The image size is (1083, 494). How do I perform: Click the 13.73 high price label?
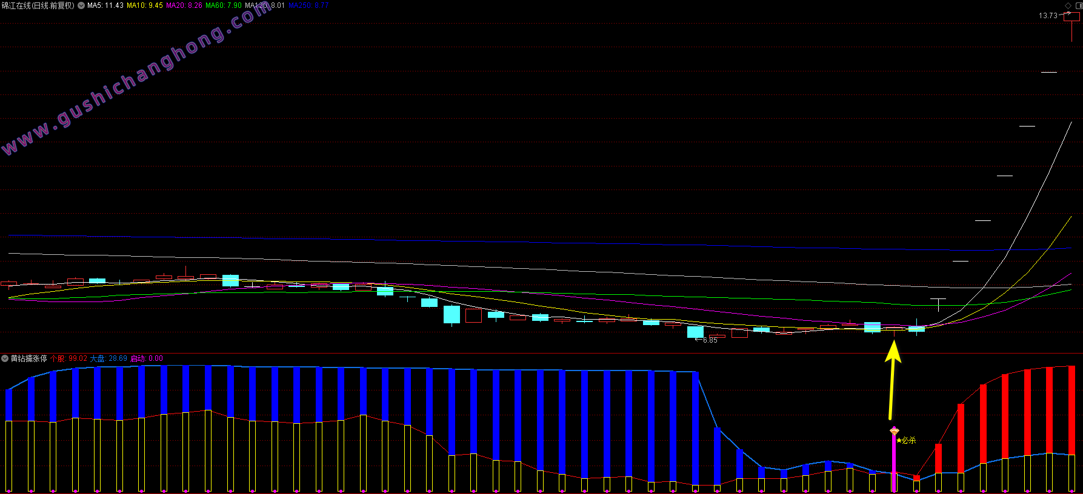pyautogui.click(x=1048, y=16)
